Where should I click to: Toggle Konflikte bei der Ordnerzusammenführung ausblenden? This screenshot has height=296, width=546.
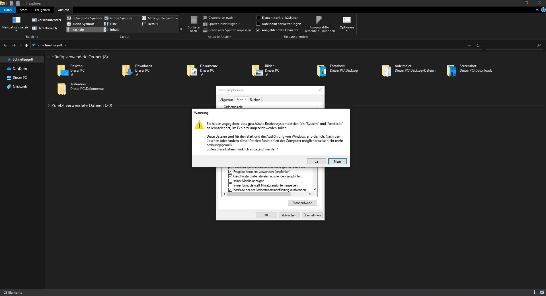(230, 190)
